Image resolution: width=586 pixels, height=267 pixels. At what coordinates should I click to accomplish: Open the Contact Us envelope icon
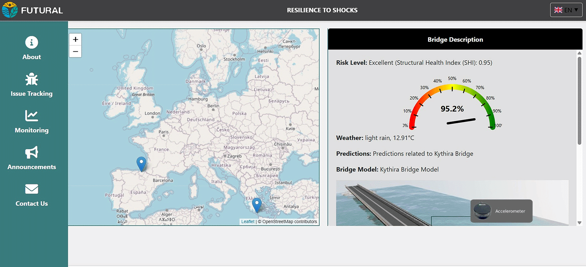pyautogui.click(x=32, y=189)
